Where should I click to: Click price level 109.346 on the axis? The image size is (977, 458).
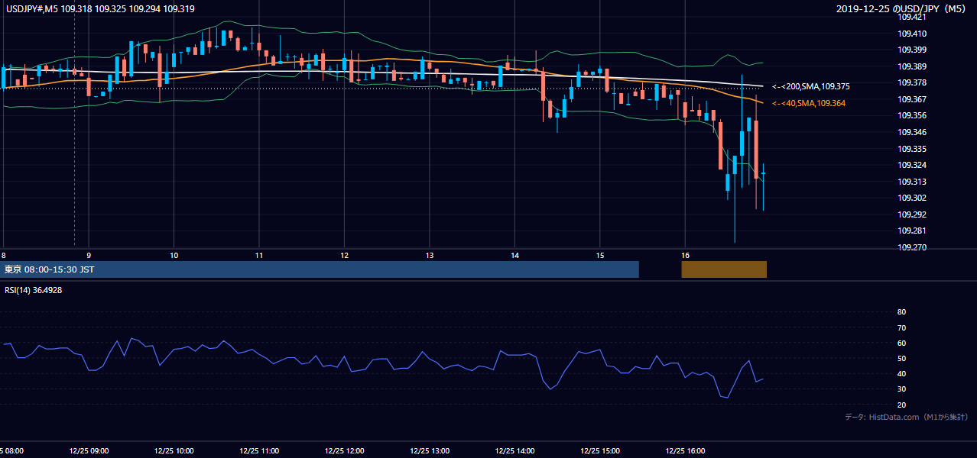coord(912,132)
